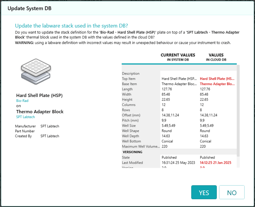
Task: Click the '16:31:24 25 May 2023' last modified value
Action: (x=178, y=163)
